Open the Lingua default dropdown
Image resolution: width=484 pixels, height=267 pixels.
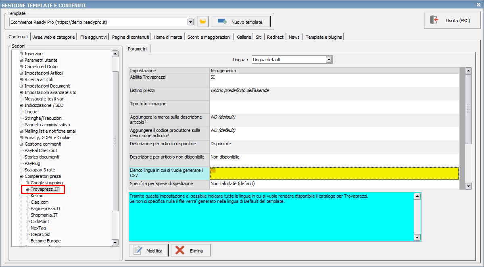[329, 60]
